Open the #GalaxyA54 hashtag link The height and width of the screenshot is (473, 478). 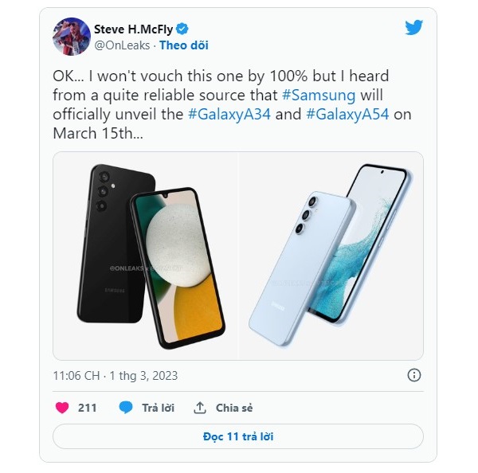tap(347, 115)
